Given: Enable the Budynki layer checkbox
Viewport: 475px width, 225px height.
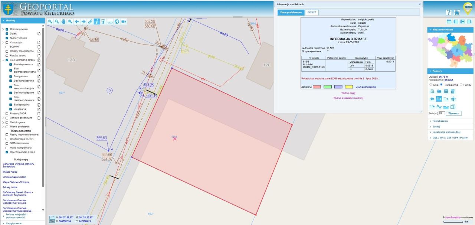Looking at the screenshot, I should pos(7,47).
